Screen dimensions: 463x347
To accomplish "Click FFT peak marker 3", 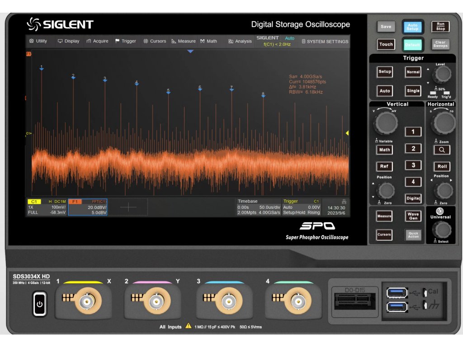I will [x=105, y=80].
